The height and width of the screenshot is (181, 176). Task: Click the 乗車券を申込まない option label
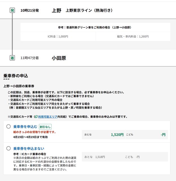pos(29,148)
